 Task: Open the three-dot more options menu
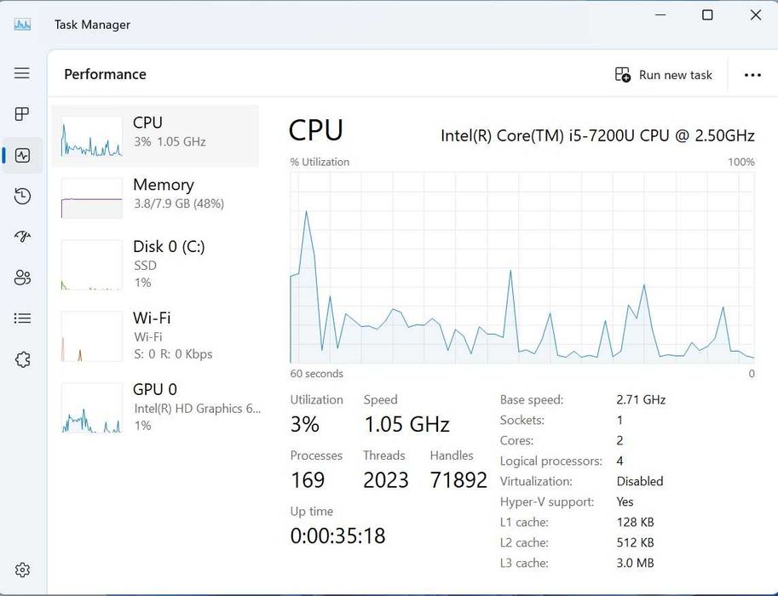pyautogui.click(x=752, y=75)
